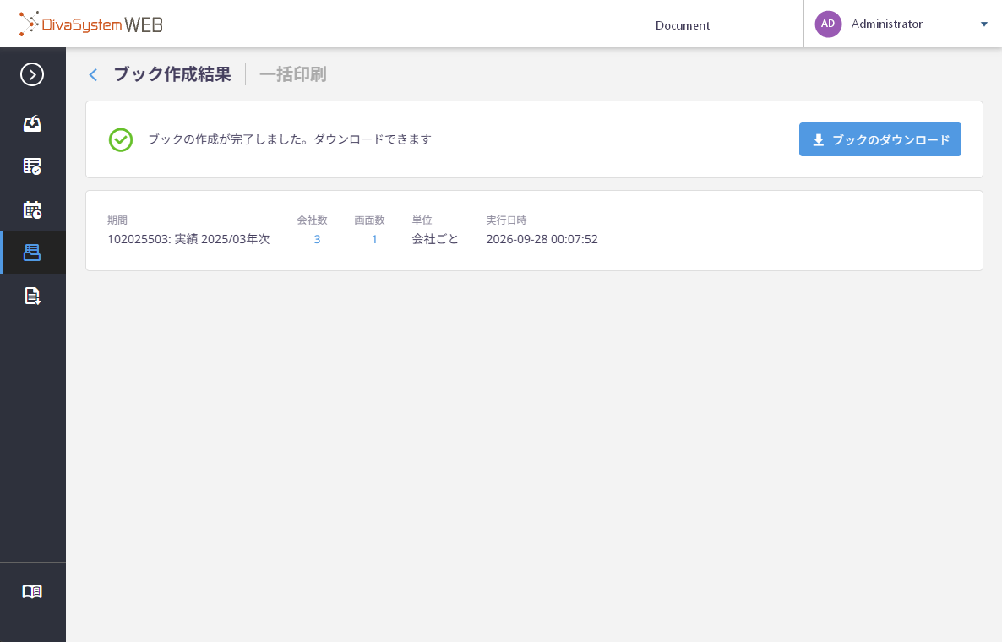
Task: Select the highlighted book printing sidebar icon
Action: (x=32, y=253)
